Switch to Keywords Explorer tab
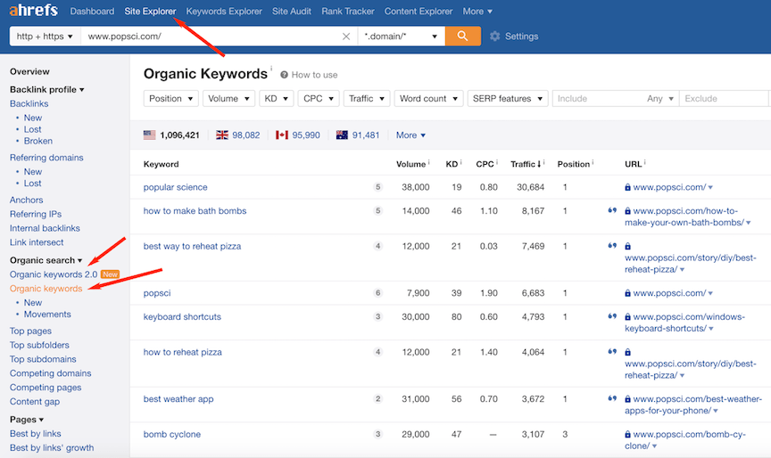The image size is (771, 458). (x=224, y=12)
